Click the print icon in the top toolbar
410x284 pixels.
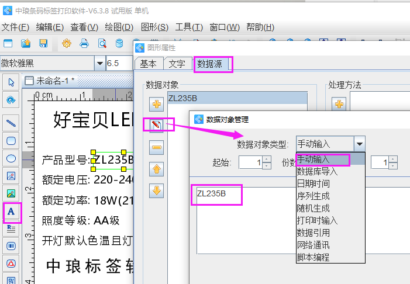(x=84, y=43)
